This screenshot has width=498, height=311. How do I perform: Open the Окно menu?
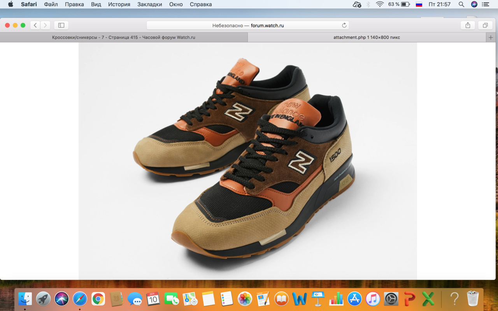click(176, 4)
